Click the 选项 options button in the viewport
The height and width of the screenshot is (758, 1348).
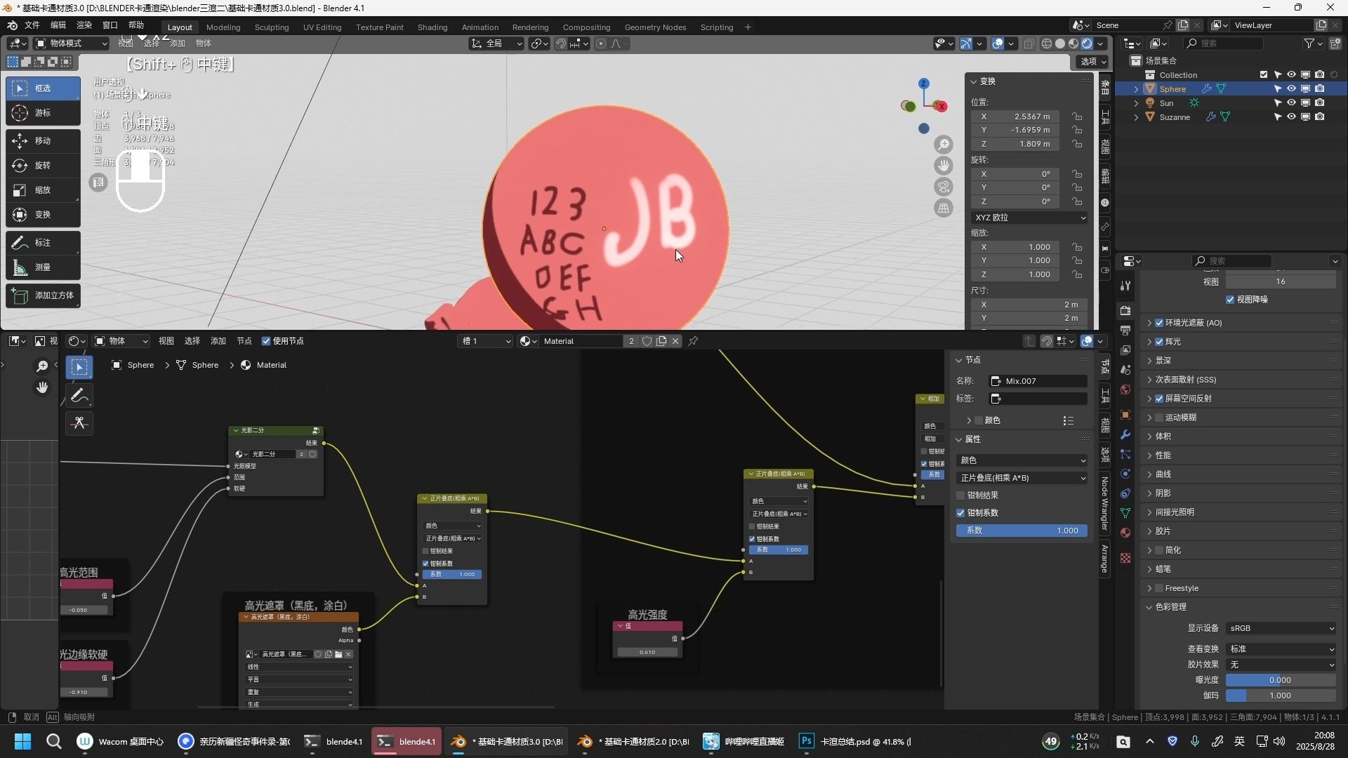[1092, 62]
